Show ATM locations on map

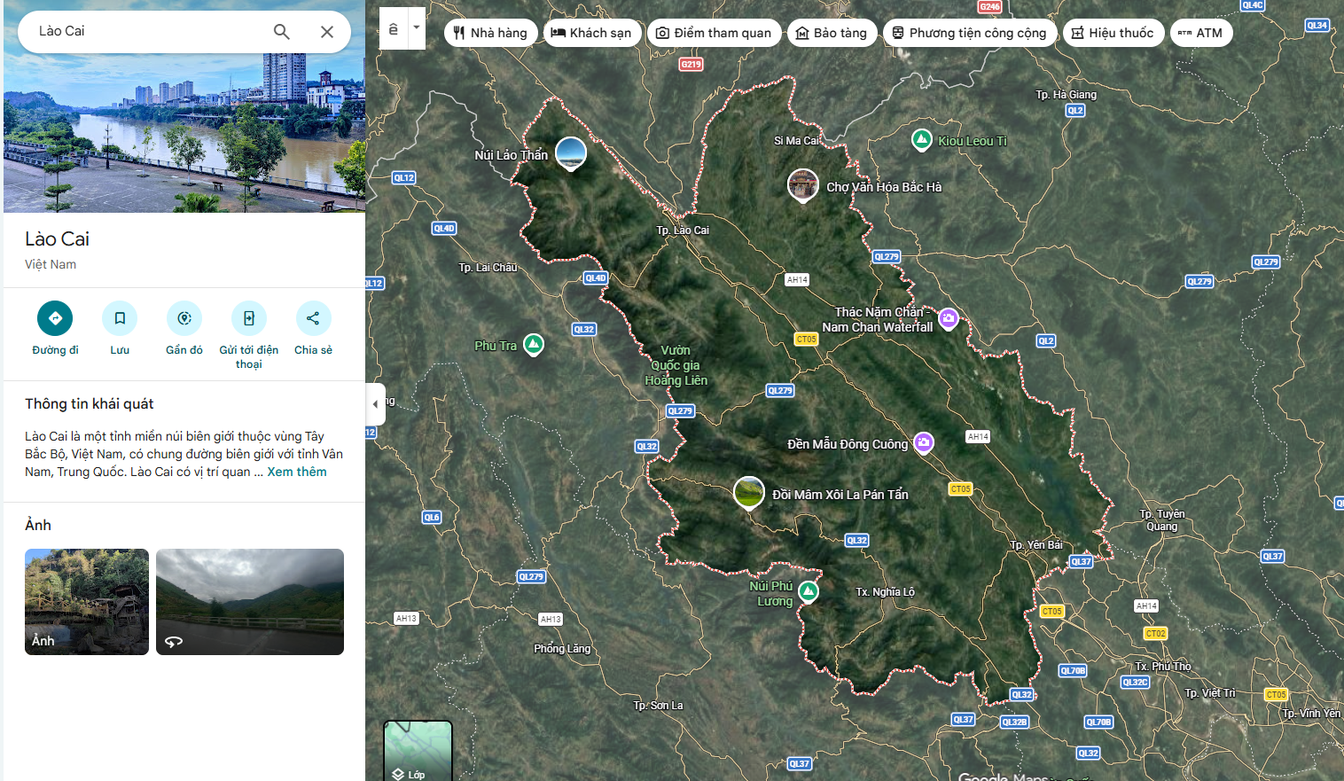(x=1200, y=33)
